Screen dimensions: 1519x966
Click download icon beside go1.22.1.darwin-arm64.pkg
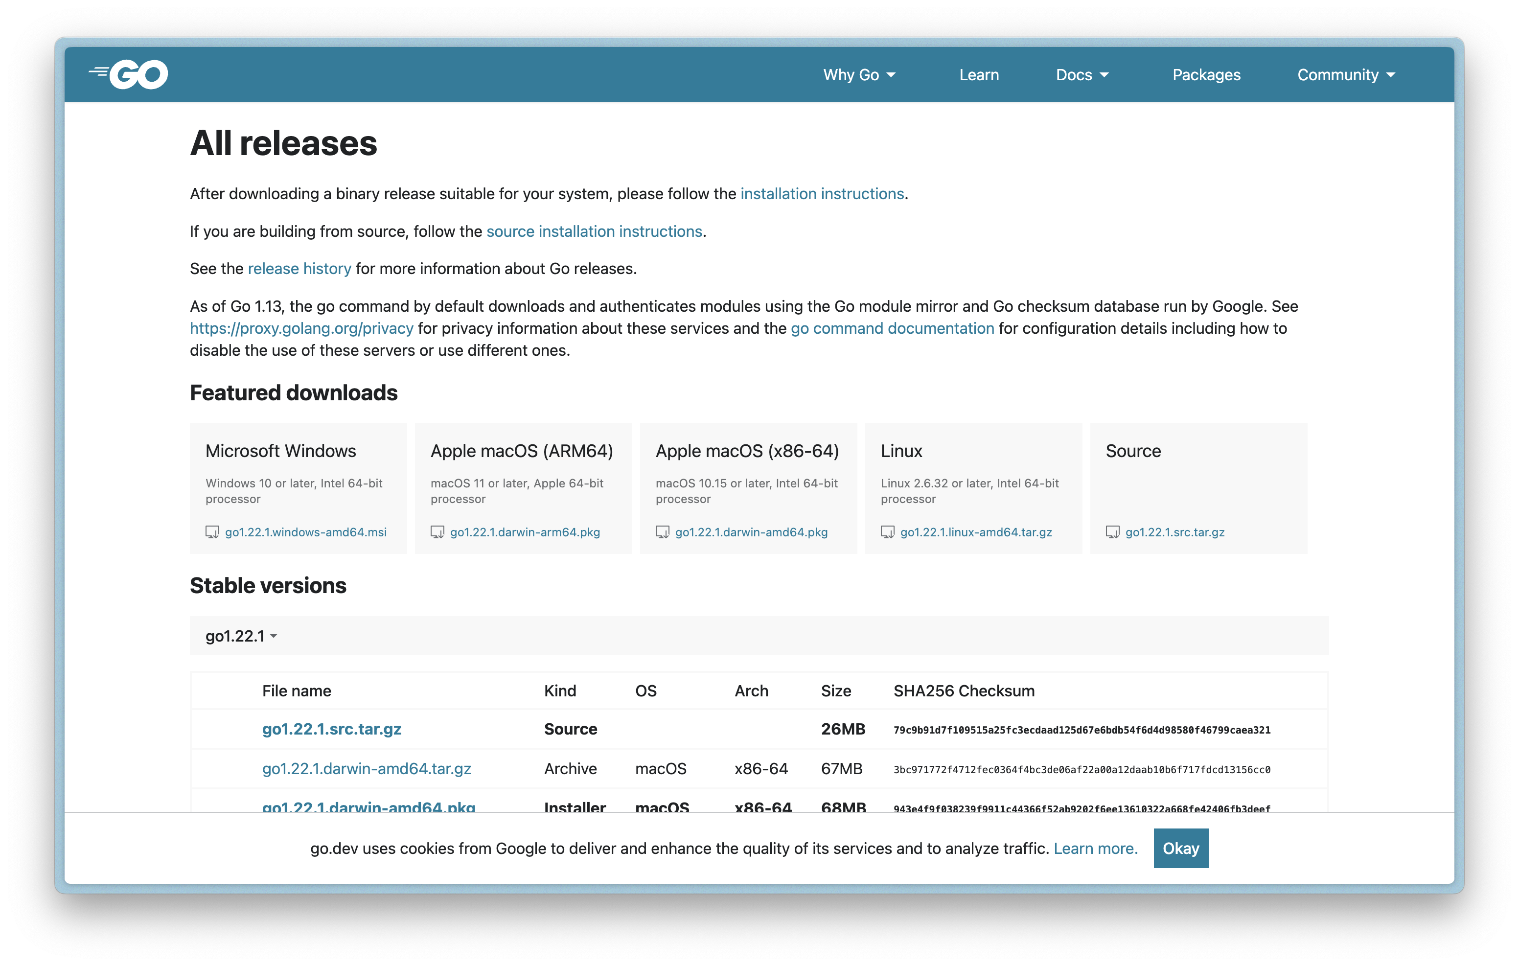pyautogui.click(x=437, y=532)
